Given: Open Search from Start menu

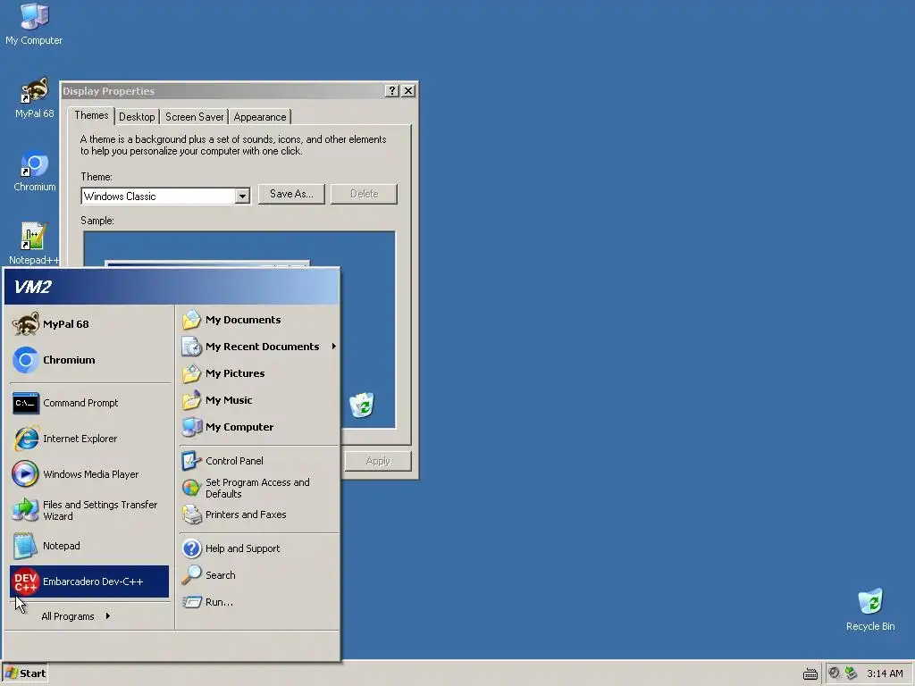Looking at the screenshot, I should (259, 575).
